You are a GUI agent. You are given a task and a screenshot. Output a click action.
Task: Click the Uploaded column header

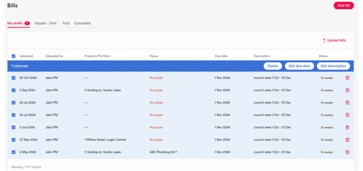pyautogui.click(x=26, y=56)
